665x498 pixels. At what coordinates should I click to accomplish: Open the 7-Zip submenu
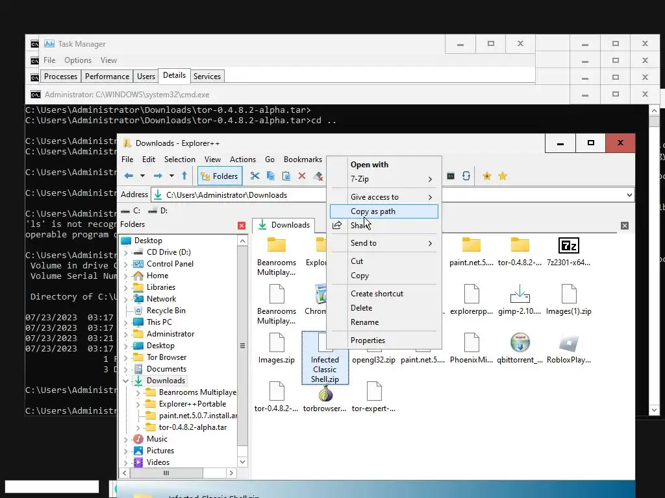384,179
